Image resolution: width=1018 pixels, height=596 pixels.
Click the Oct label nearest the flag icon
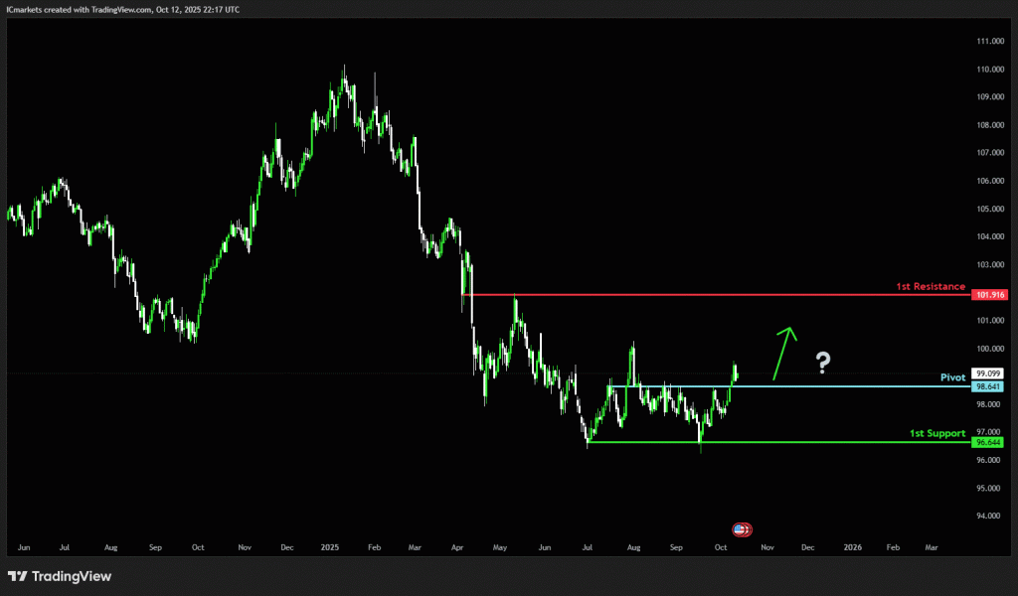[x=721, y=546]
